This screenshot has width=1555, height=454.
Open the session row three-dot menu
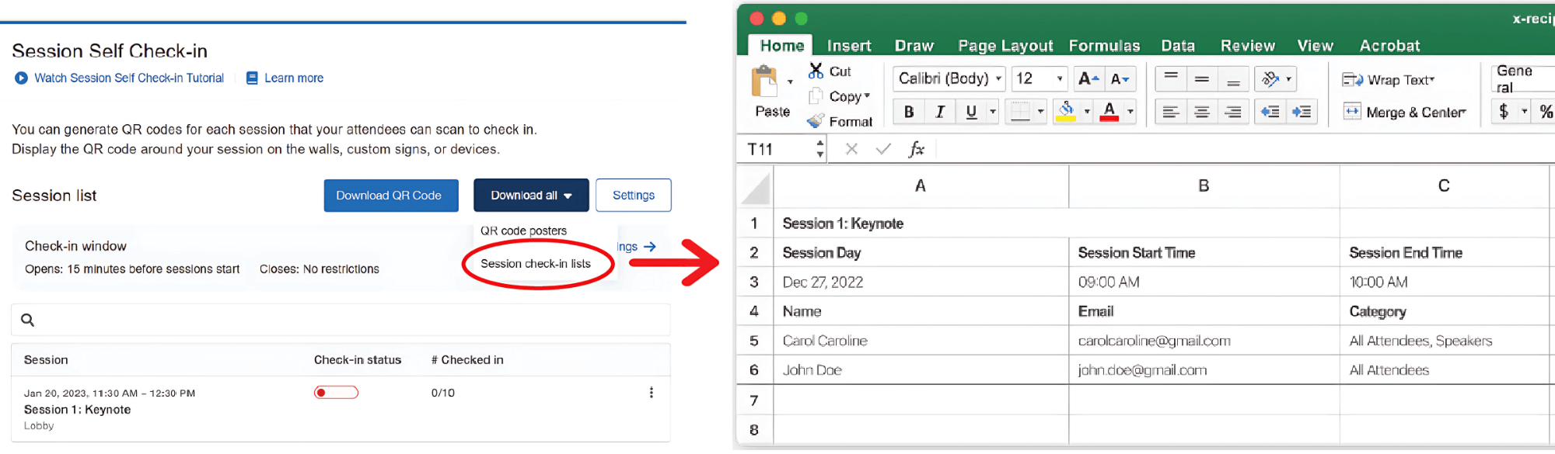tap(652, 393)
